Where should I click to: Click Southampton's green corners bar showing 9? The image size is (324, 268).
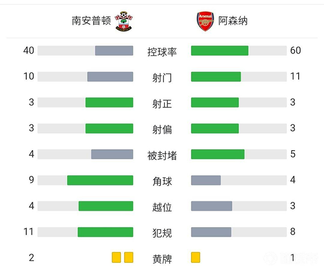(100, 180)
